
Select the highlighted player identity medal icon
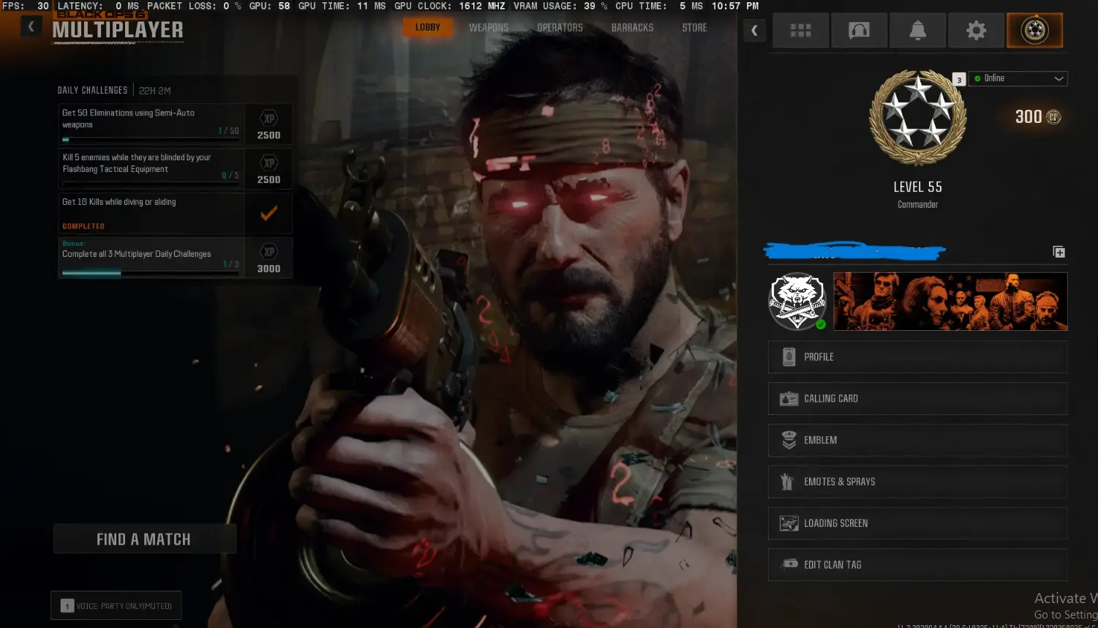coord(1034,29)
